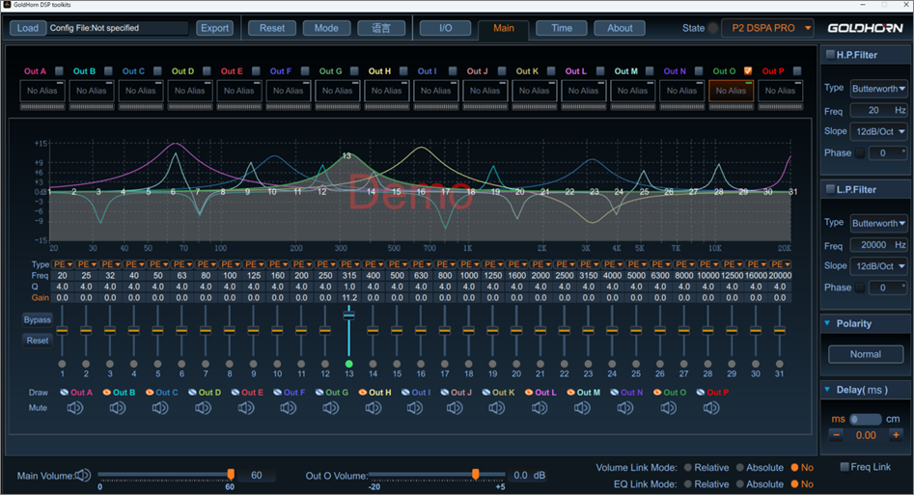The width and height of the screenshot is (914, 495).
Task: Click the Main Volume slider handle
Action: click(x=231, y=474)
